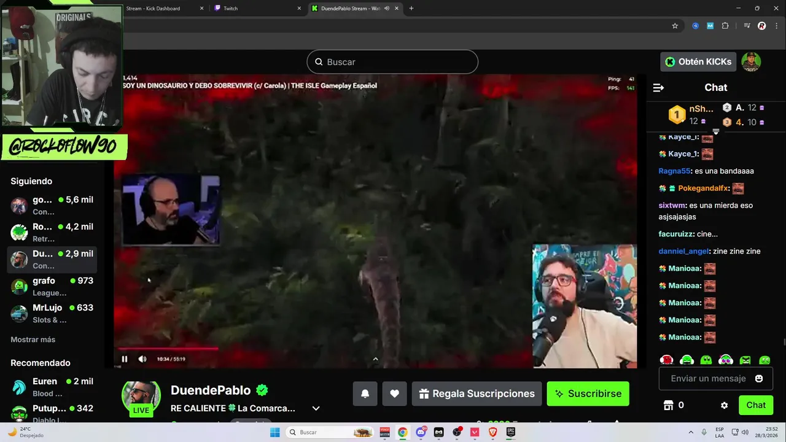Toggle notifications bell for DuendePablo
This screenshot has width=786, height=442.
[365, 394]
